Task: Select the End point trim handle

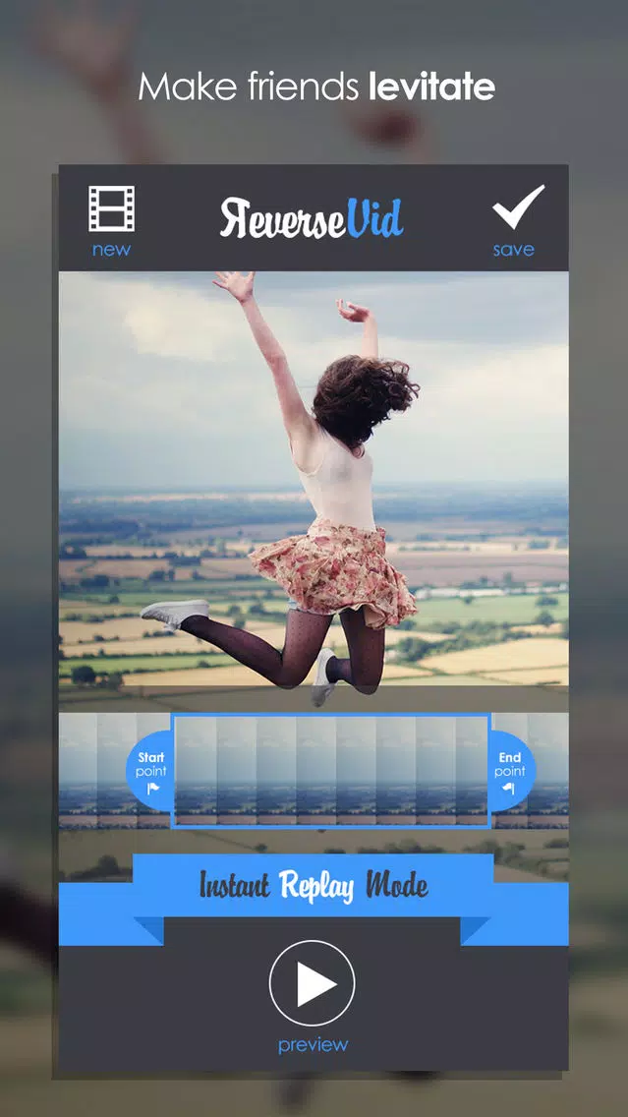Action: 511,771
